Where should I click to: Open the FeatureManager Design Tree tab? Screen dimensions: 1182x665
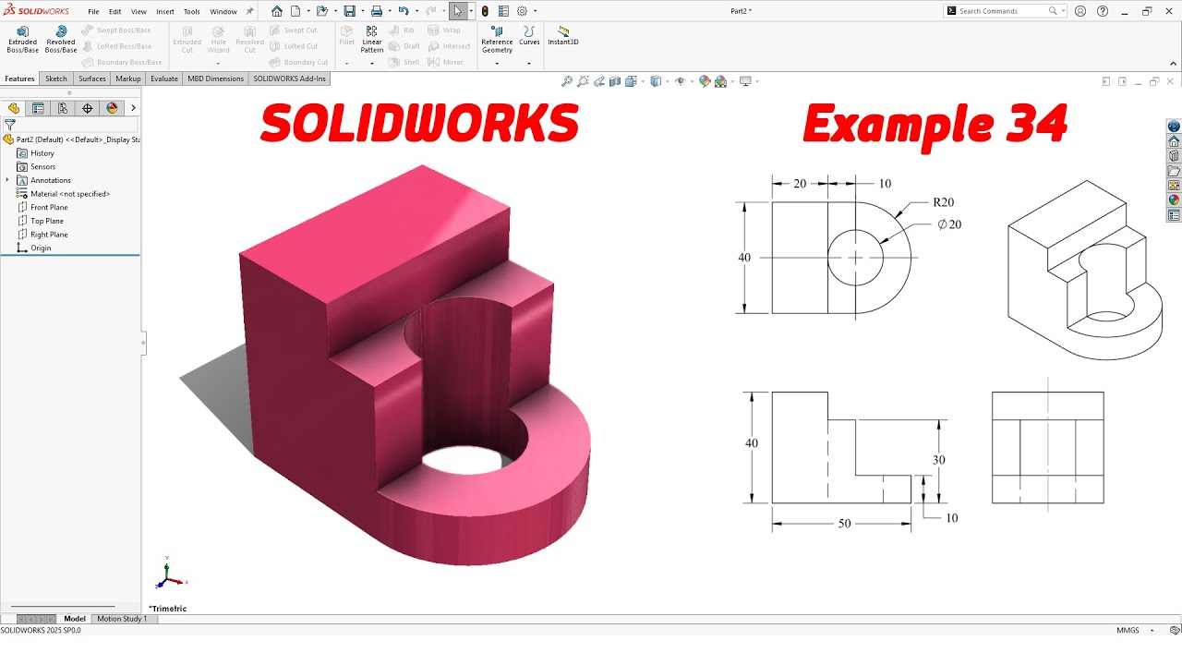point(14,108)
